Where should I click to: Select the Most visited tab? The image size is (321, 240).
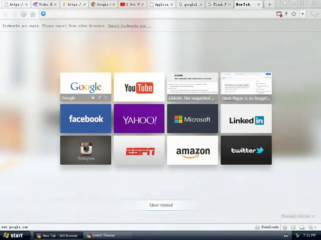(x=161, y=205)
